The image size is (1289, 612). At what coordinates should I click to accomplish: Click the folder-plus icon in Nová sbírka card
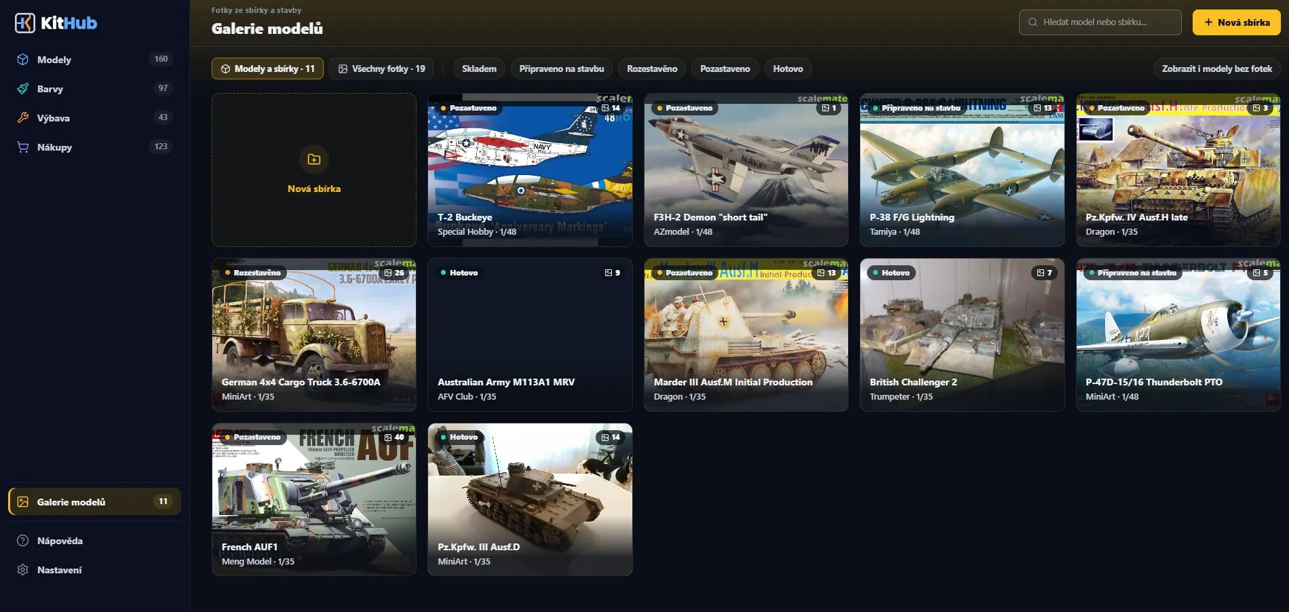314,159
